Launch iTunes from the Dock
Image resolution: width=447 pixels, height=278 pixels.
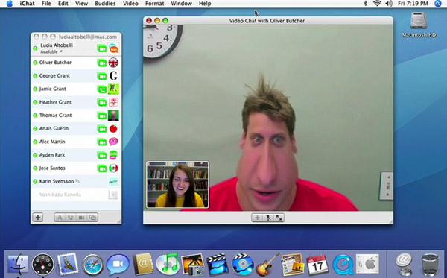[x=168, y=264]
